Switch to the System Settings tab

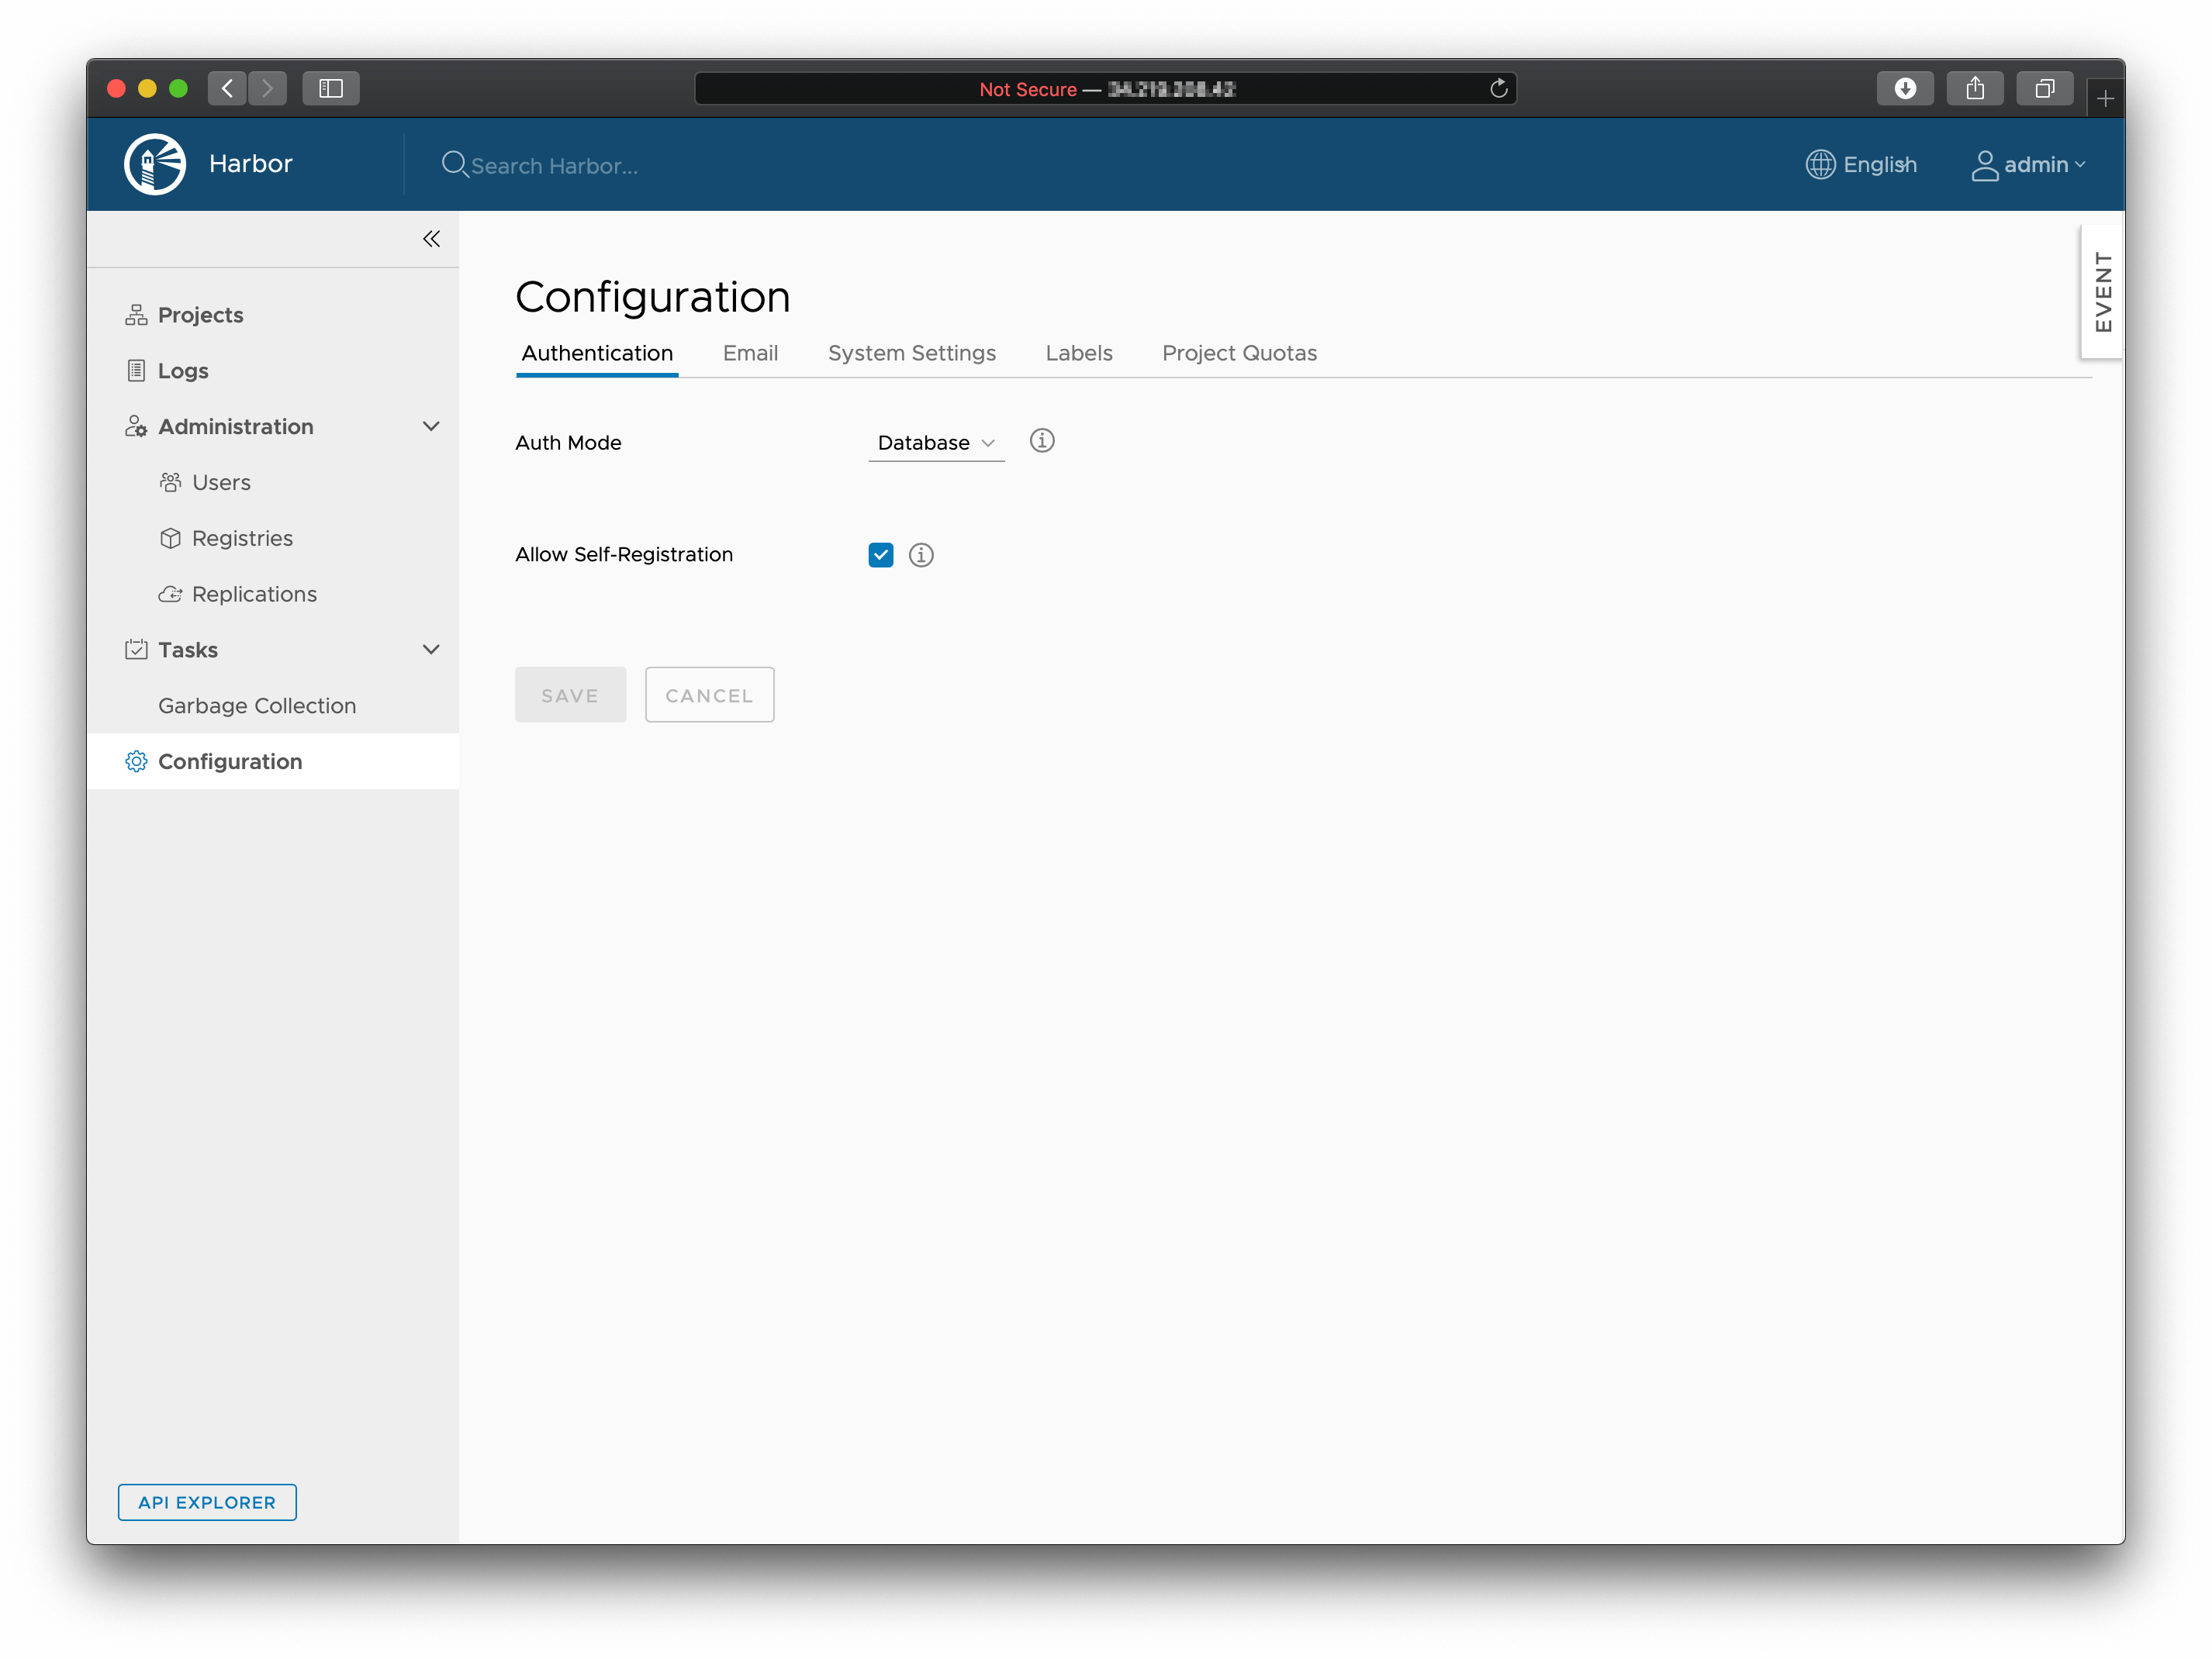click(x=911, y=353)
